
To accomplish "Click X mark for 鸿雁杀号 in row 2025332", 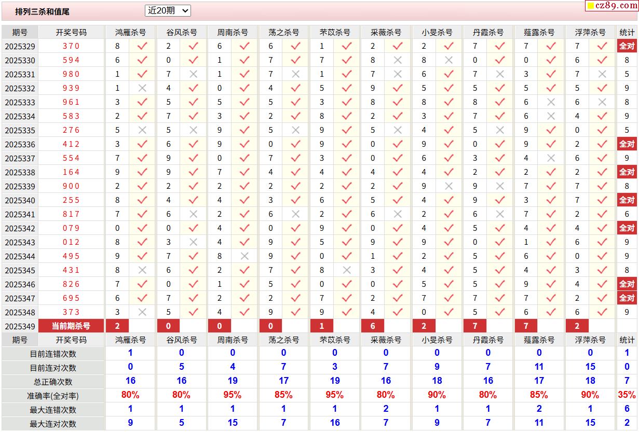I will [142, 88].
